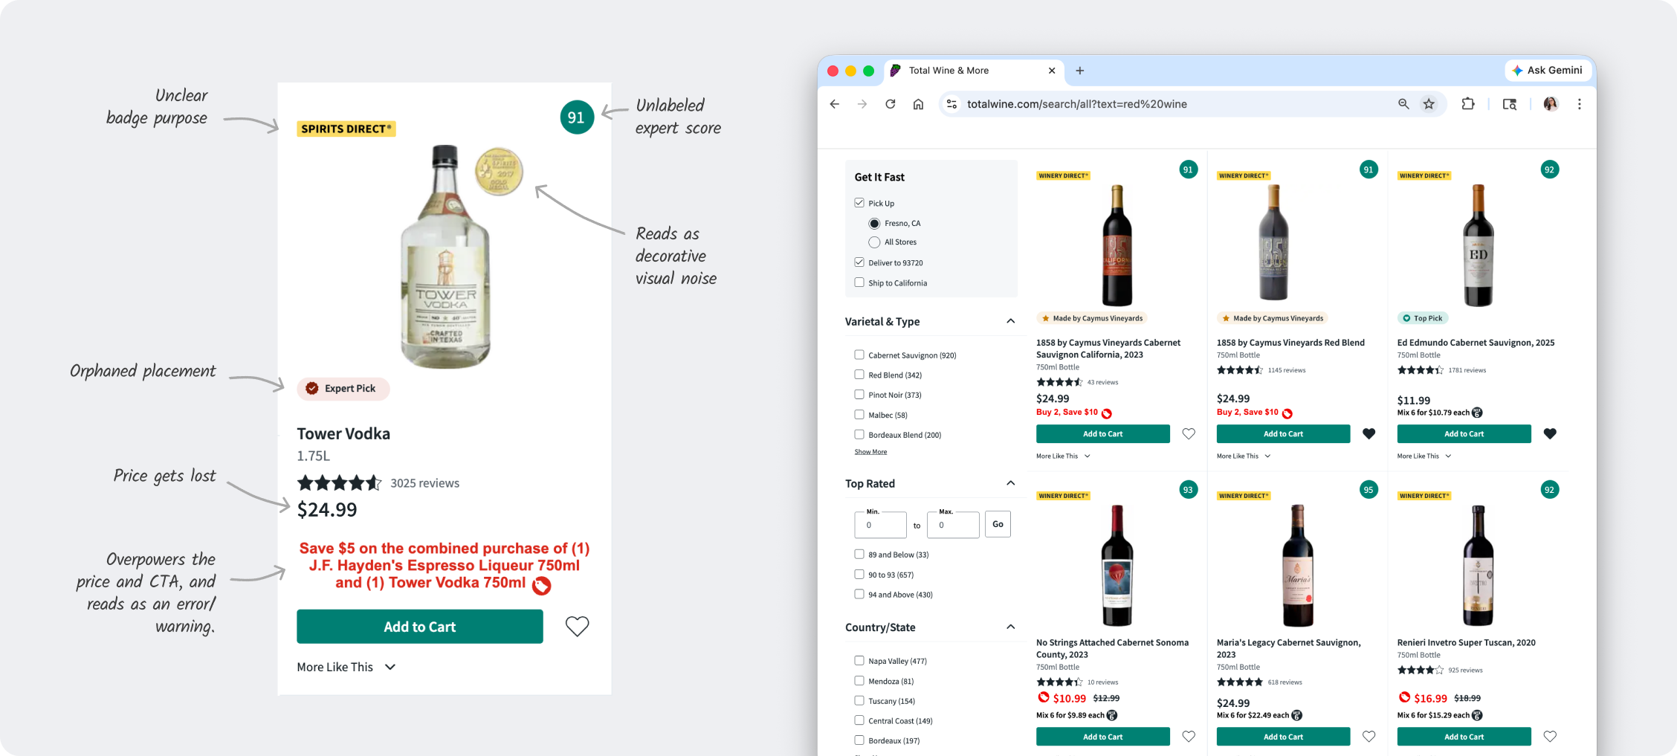Click the Expert Pick badge on Tower Vodka
Viewport: 1677px width, 756px height.
pyautogui.click(x=343, y=389)
